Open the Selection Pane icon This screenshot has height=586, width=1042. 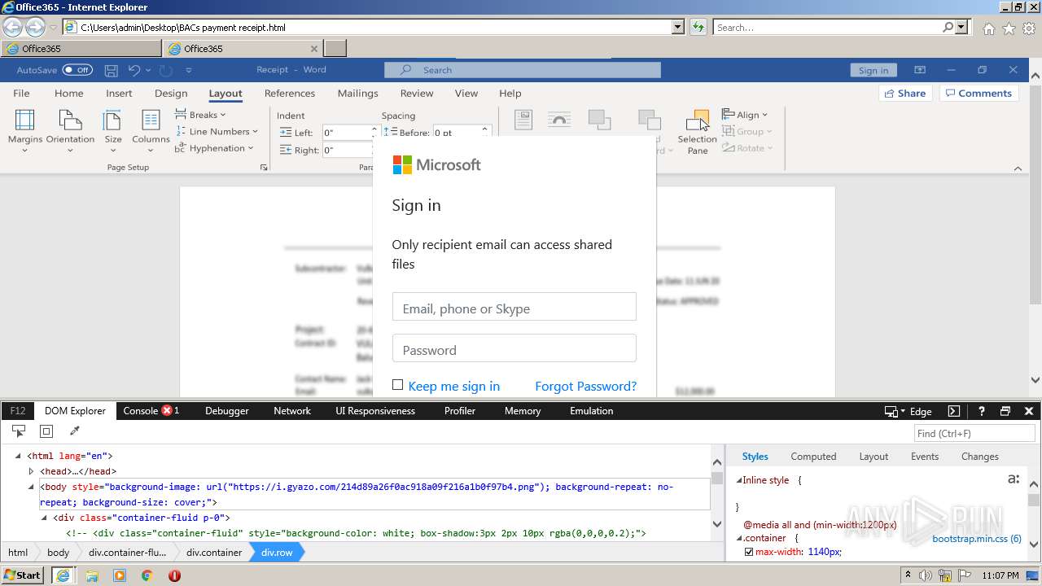coord(698,120)
